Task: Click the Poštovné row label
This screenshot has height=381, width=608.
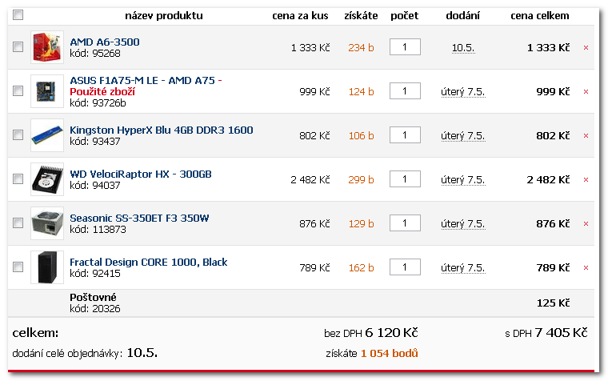Action: (93, 297)
